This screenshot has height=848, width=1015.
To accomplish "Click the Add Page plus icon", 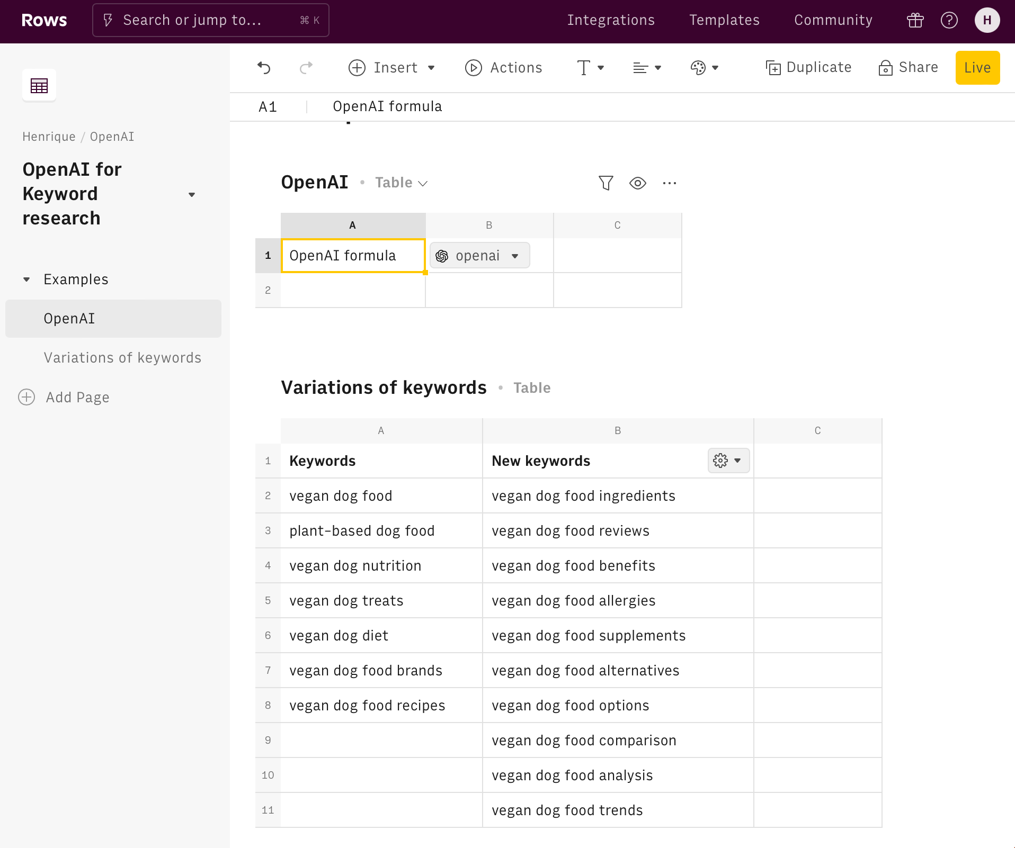I will pyautogui.click(x=26, y=397).
